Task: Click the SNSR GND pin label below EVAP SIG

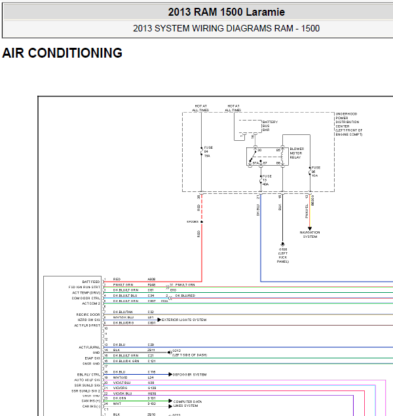Action: click(x=90, y=364)
